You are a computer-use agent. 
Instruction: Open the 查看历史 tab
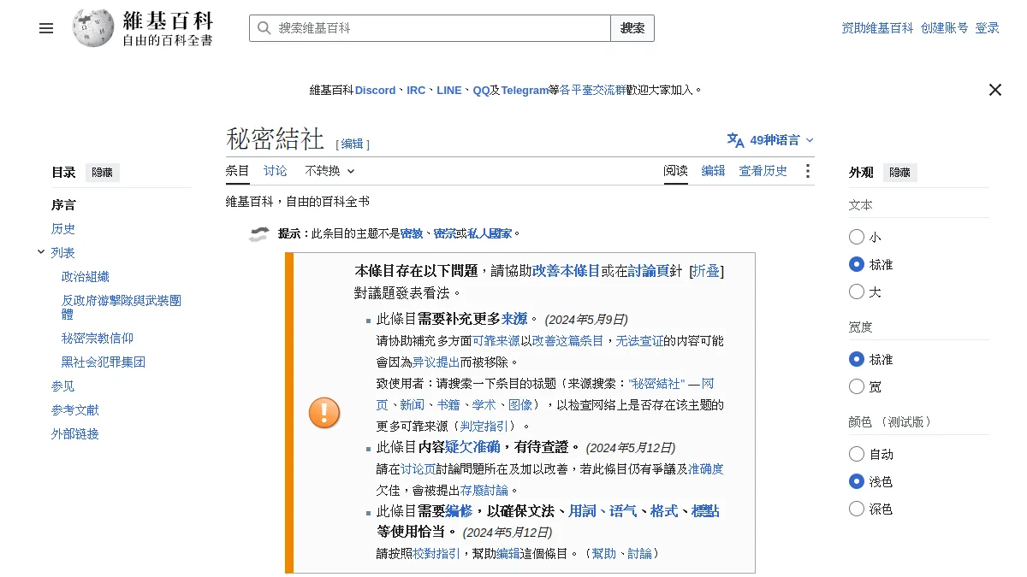(x=763, y=171)
